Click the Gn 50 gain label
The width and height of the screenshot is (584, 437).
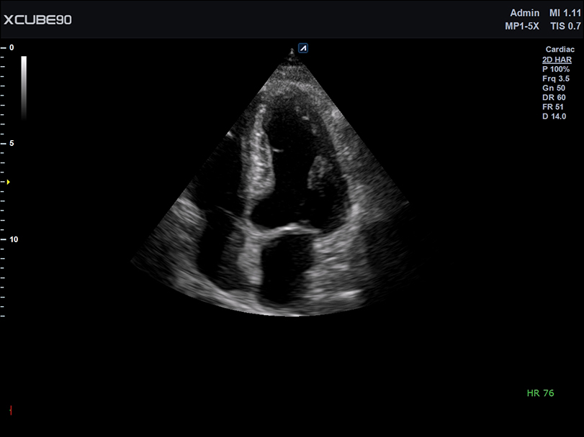pos(554,87)
